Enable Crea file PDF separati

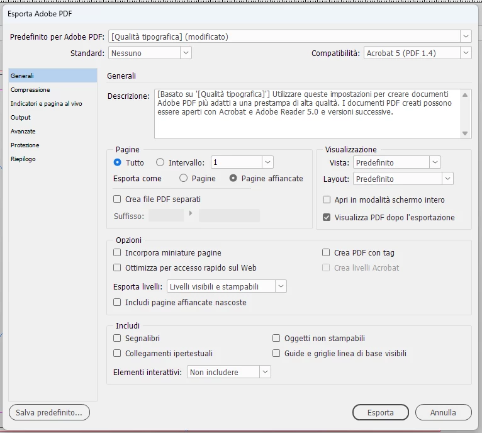click(x=117, y=199)
